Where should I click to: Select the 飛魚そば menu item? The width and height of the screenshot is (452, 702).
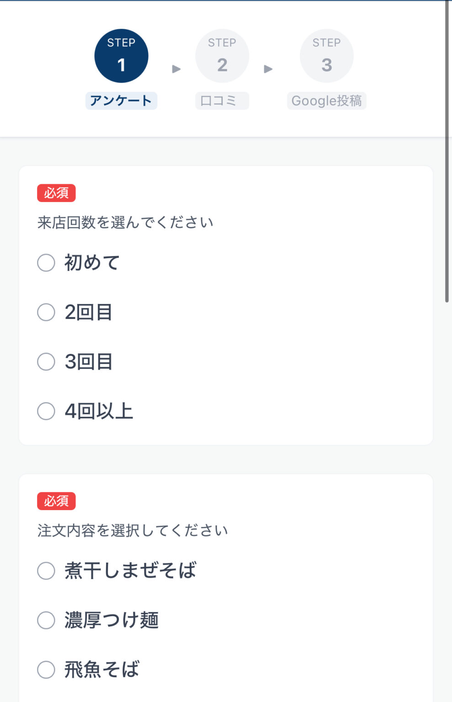46,670
